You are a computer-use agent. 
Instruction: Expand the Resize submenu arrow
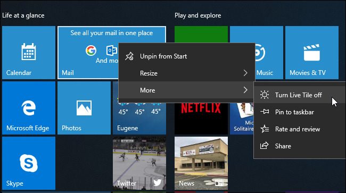[245, 73]
